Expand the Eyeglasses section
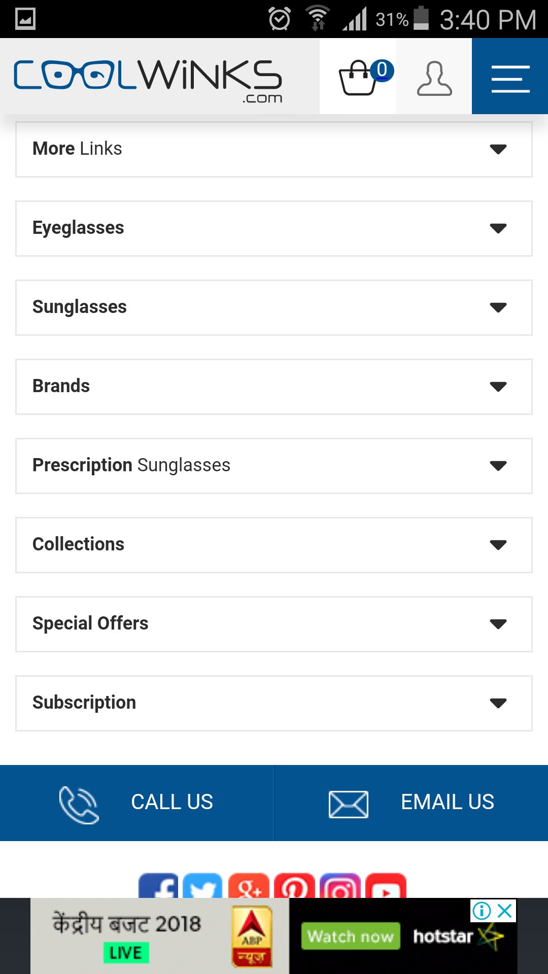The width and height of the screenshot is (548, 974). click(x=274, y=228)
